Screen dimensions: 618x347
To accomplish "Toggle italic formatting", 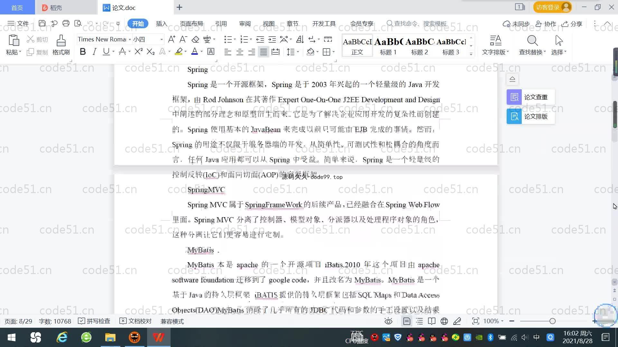I will click(x=94, y=51).
